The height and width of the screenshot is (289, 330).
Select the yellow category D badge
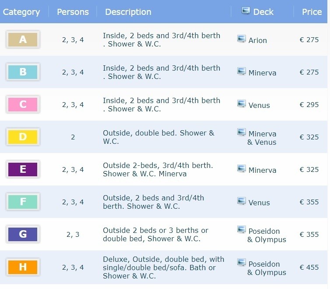23,137
